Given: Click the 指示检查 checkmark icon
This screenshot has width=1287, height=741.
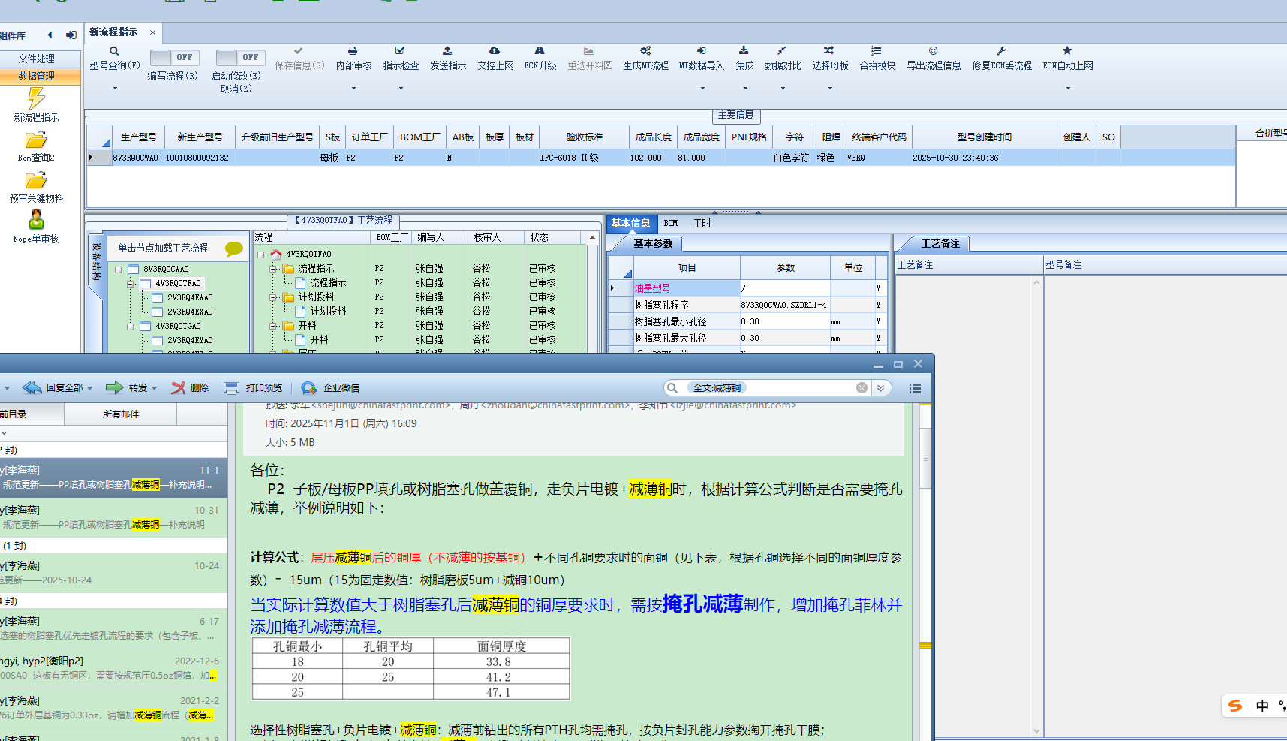Looking at the screenshot, I should coord(400,51).
